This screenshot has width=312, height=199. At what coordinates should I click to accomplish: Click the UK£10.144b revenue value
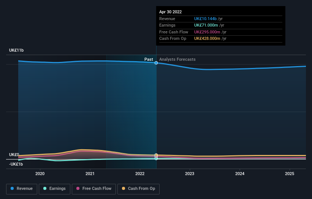(x=205, y=19)
